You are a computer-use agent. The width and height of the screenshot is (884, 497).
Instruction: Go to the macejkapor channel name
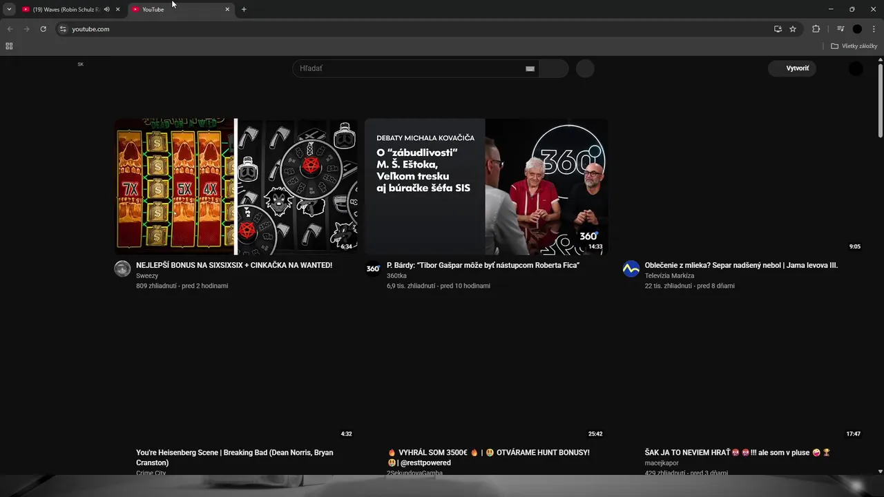coord(662,463)
